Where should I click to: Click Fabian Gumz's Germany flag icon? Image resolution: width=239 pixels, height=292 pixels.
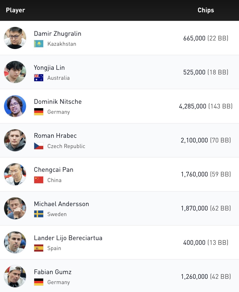39,282
